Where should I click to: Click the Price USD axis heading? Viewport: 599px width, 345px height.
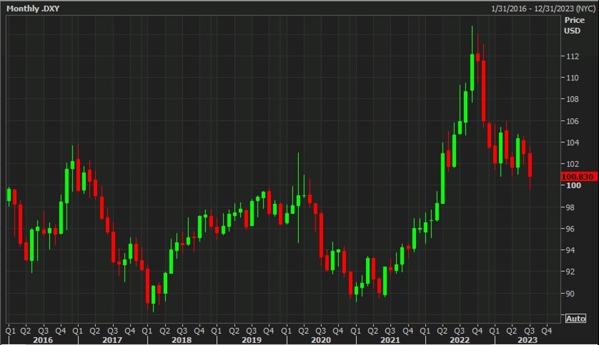574,25
